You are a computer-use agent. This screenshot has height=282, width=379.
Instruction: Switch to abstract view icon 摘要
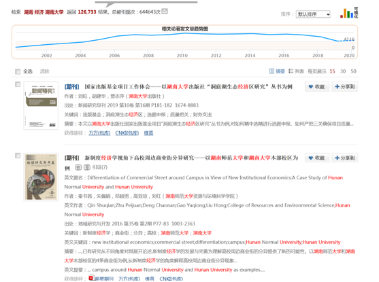(277, 71)
